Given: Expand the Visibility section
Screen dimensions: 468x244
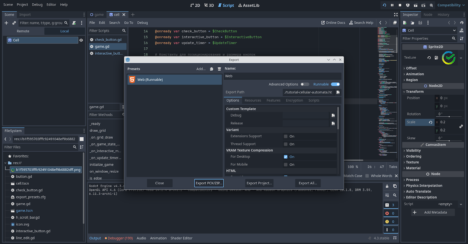Looking at the screenshot, I should point(413,151).
